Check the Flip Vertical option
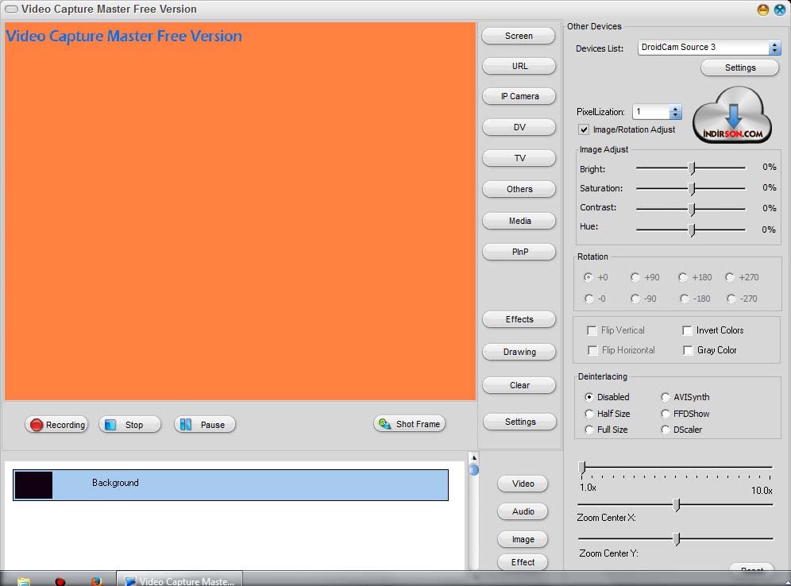The width and height of the screenshot is (791, 586). 592,330
